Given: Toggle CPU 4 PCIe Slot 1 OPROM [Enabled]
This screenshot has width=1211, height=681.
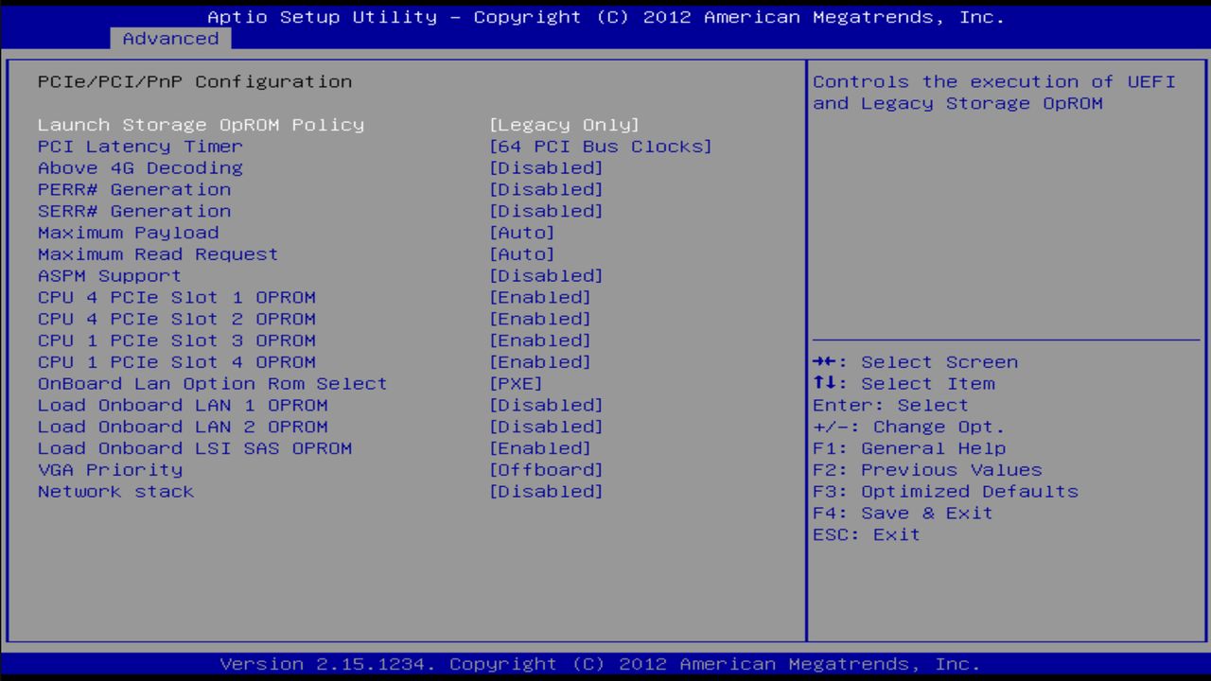Looking at the screenshot, I should (x=540, y=298).
